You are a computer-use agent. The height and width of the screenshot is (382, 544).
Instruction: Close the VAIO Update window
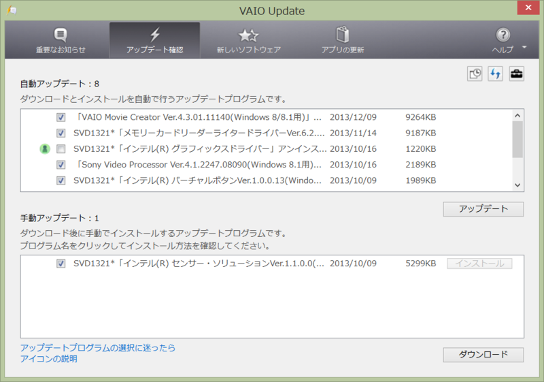click(x=528, y=7)
